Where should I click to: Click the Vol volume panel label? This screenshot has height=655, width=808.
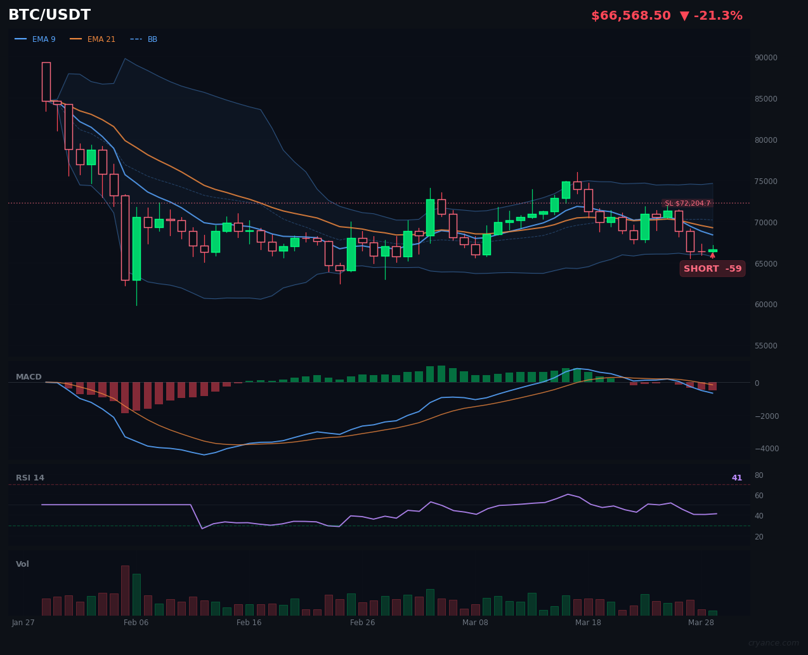[22, 564]
